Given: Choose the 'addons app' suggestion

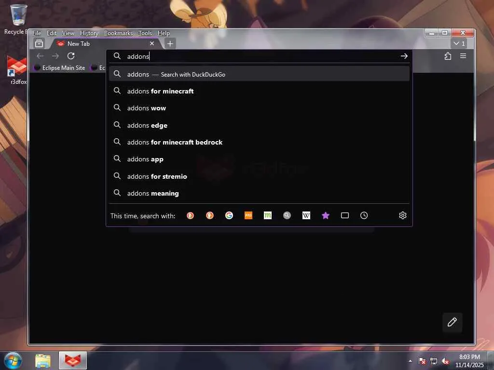Looking at the screenshot, I should point(259,159).
